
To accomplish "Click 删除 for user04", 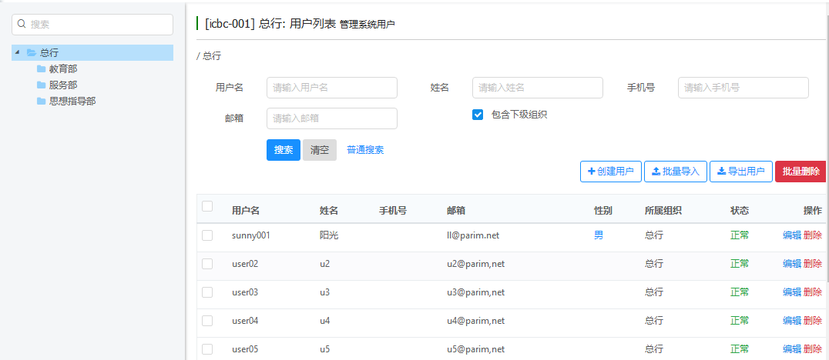I will click(813, 321).
